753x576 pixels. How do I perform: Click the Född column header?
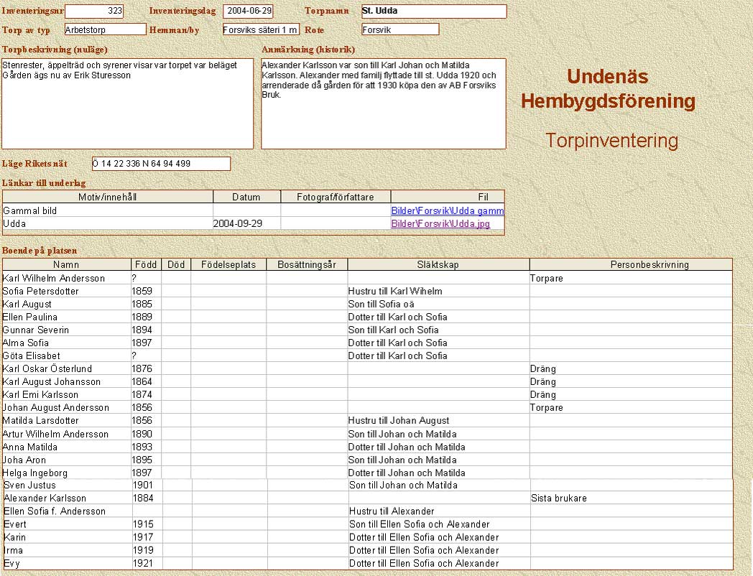pyautogui.click(x=146, y=265)
